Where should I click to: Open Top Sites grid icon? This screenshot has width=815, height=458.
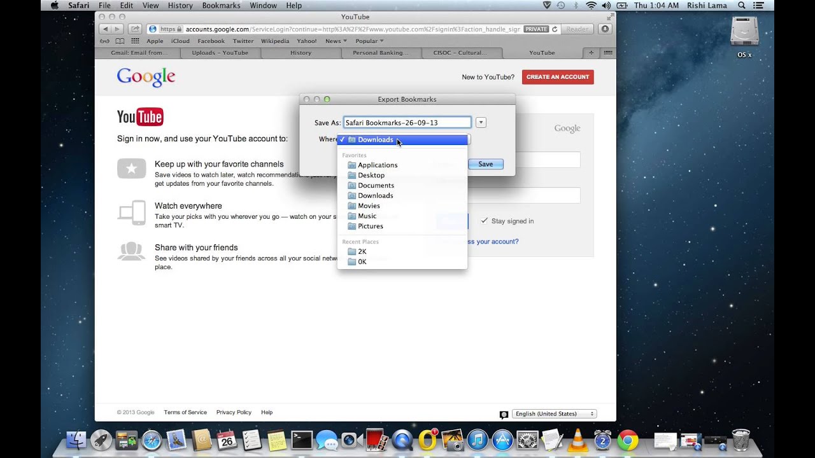[135, 41]
